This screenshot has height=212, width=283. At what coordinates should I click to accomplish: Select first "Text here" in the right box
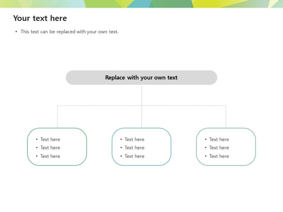coord(219,139)
